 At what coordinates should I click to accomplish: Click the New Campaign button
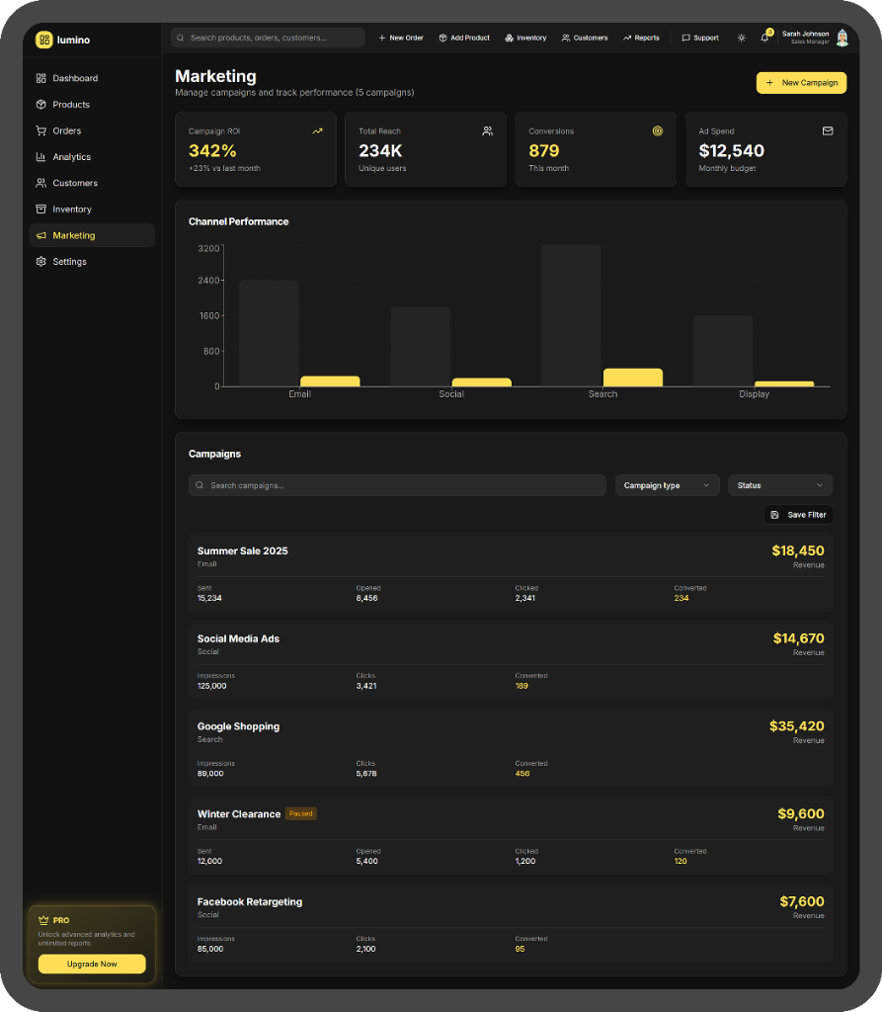coord(801,83)
